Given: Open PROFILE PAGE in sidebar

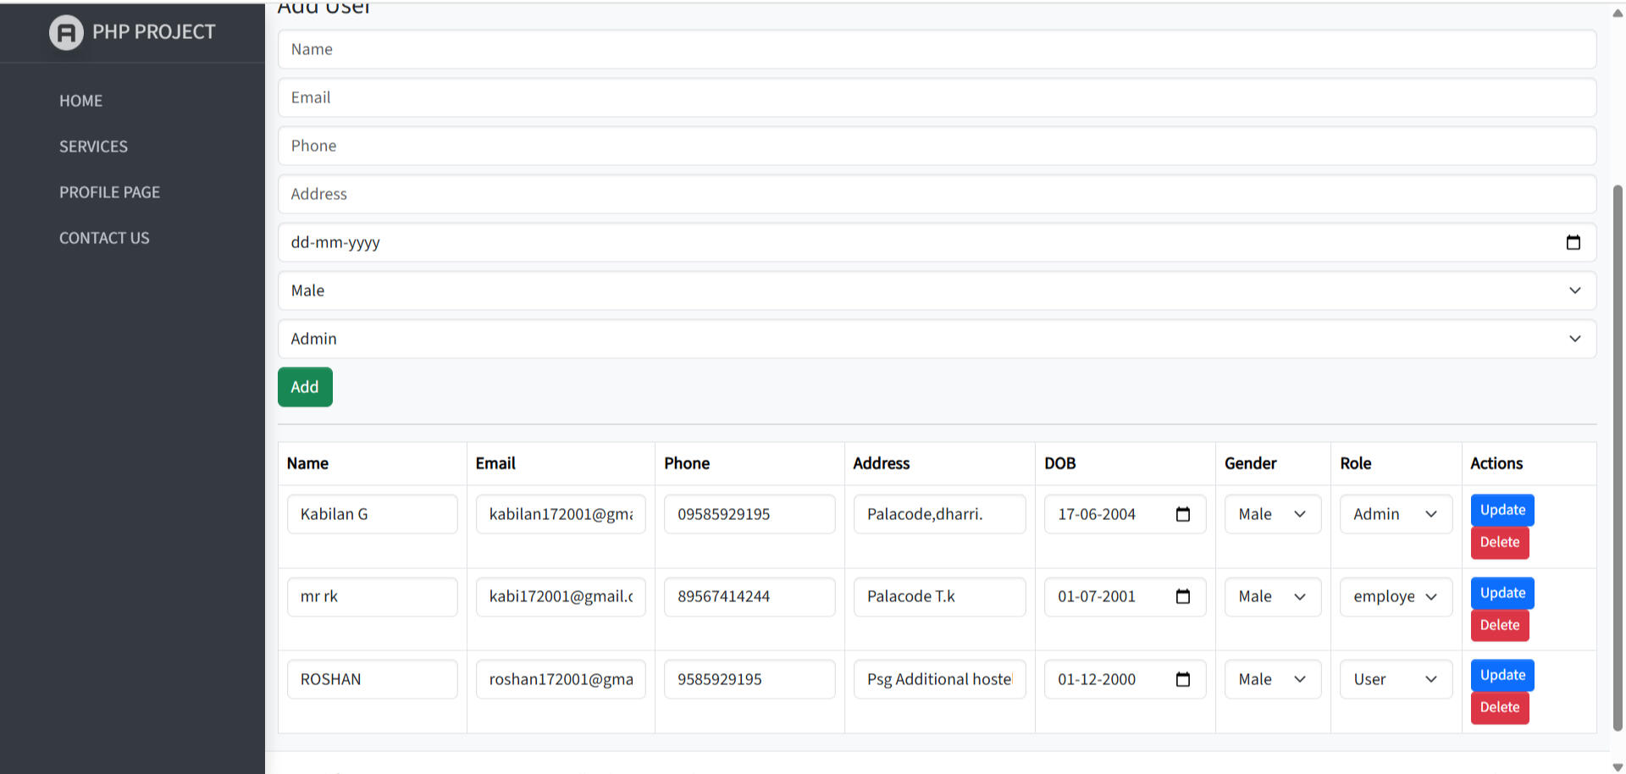Looking at the screenshot, I should point(109,192).
